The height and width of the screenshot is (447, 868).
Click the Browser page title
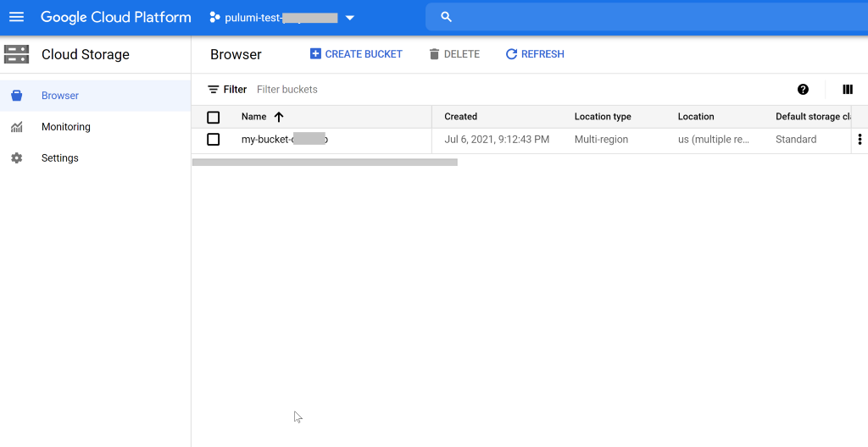236,54
